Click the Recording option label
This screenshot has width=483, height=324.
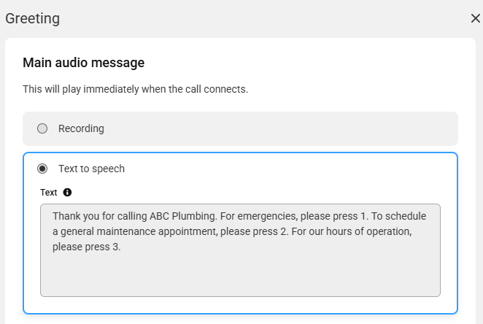[81, 128]
